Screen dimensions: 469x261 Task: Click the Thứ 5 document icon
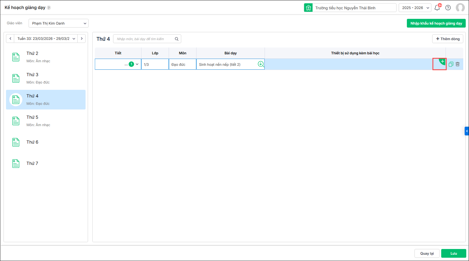pos(16,121)
